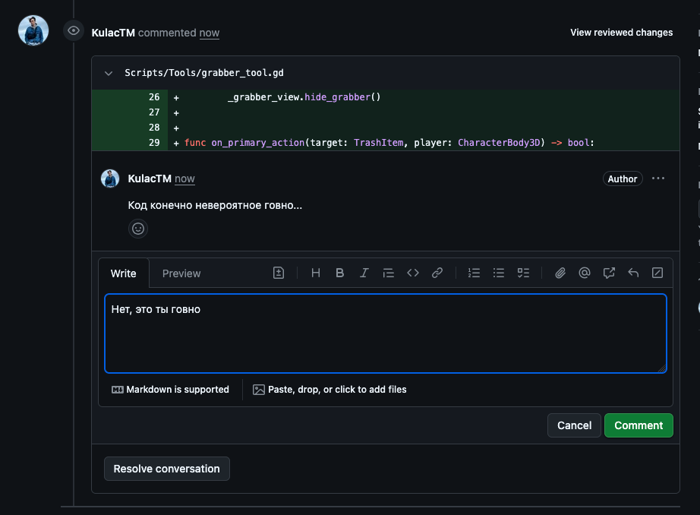This screenshot has height=515, width=700.
Task: Insert a heading with the H icon
Action: point(316,273)
